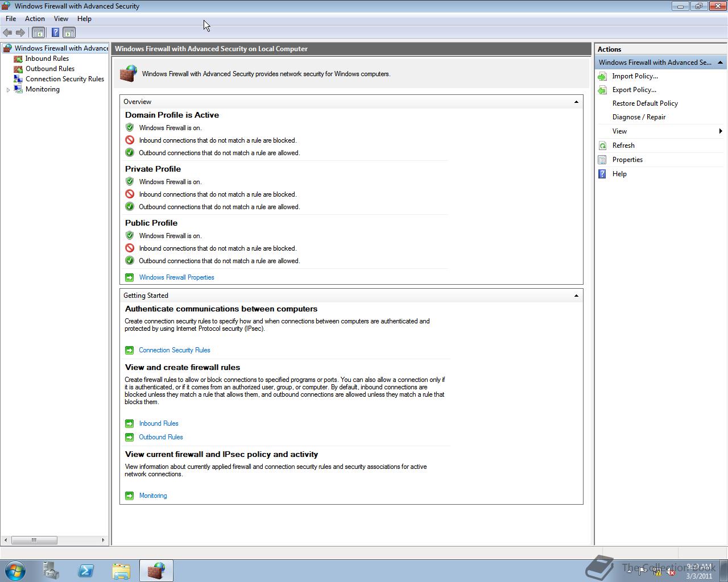The width and height of the screenshot is (728, 582).
Task: Select the Monitoring tree icon
Action: click(x=18, y=89)
